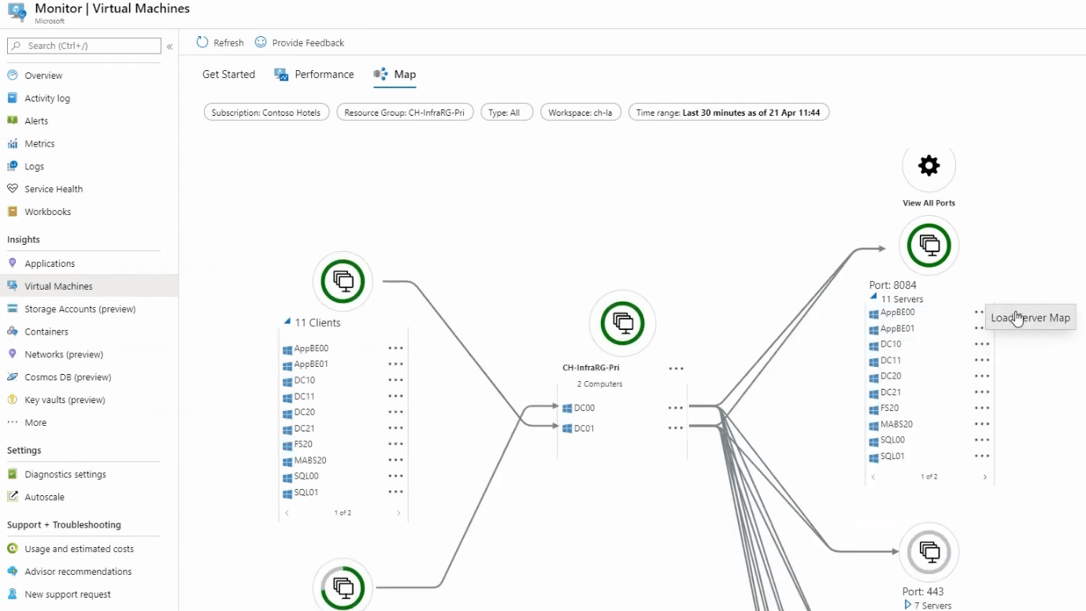Collapse the 11 Clients list
Viewport: 1086px width, 611px height.
287,322
